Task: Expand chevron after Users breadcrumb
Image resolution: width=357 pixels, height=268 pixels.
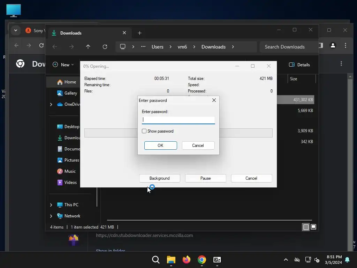Action: coord(170,47)
